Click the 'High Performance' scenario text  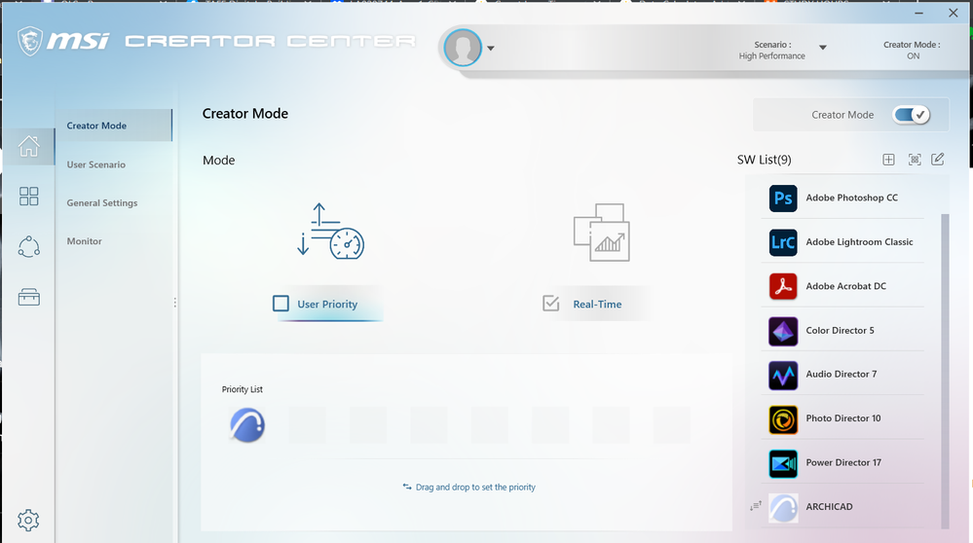click(771, 55)
